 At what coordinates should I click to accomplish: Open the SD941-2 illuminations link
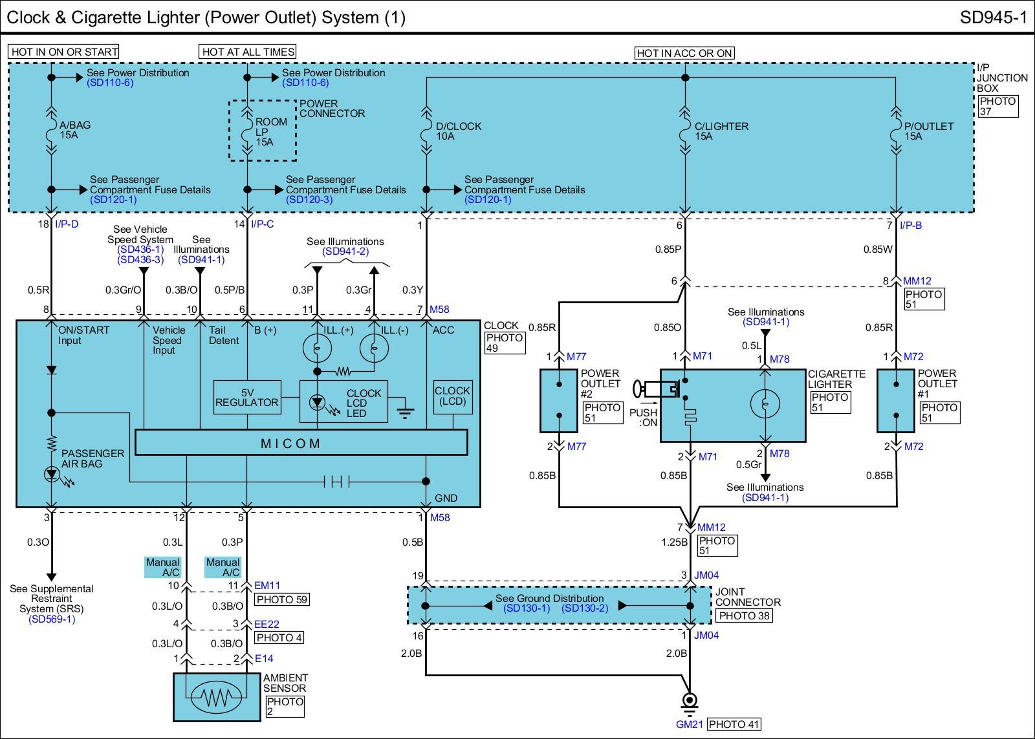[x=345, y=252]
